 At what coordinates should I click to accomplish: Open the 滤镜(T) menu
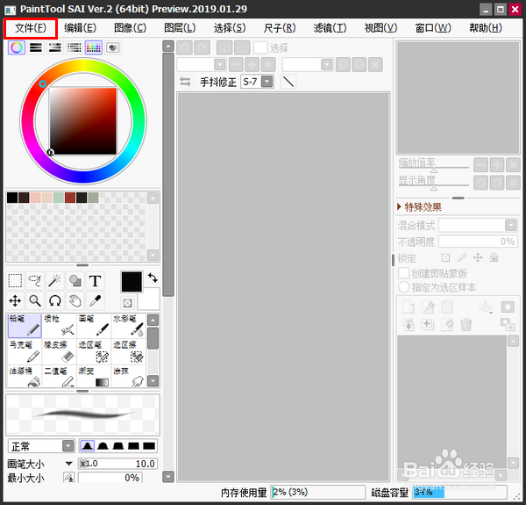tap(331, 28)
